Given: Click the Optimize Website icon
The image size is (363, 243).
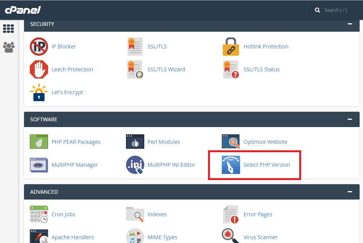Looking at the screenshot, I should [x=231, y=142].
